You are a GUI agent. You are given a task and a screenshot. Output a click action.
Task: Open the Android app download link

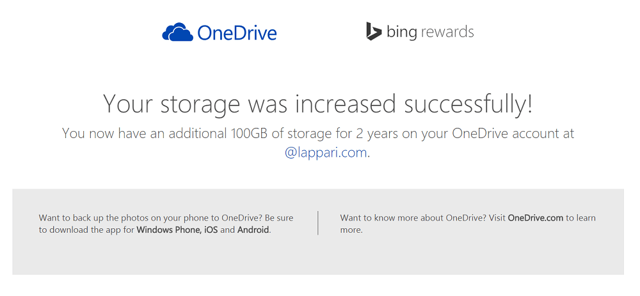click(x=253, y=230)
